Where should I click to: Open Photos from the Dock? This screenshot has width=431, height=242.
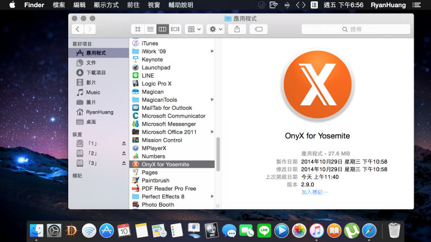coord(299,231)
